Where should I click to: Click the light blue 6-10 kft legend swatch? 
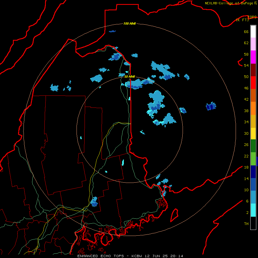click(x=253, y=197)
